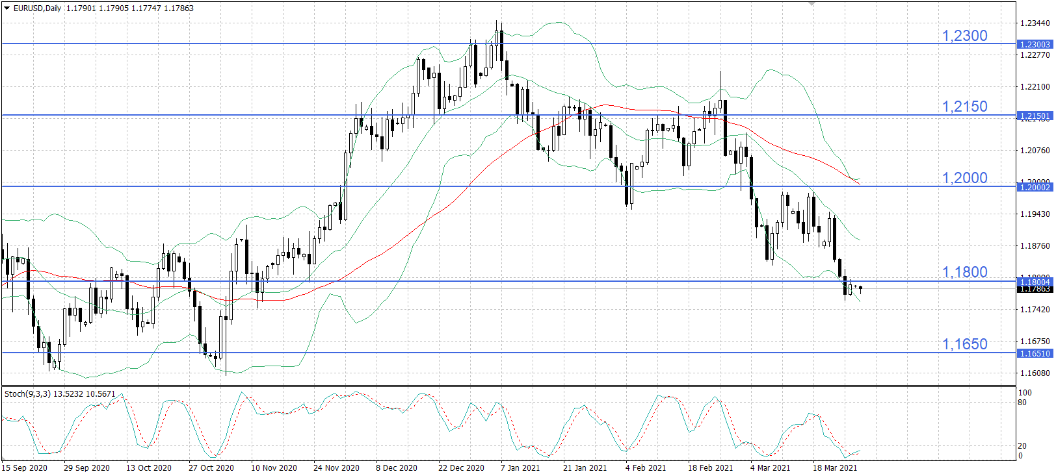Click the 80 level on Stochastic scale
This screenshot has width=1056, height=474.
tap(1022, 403)
